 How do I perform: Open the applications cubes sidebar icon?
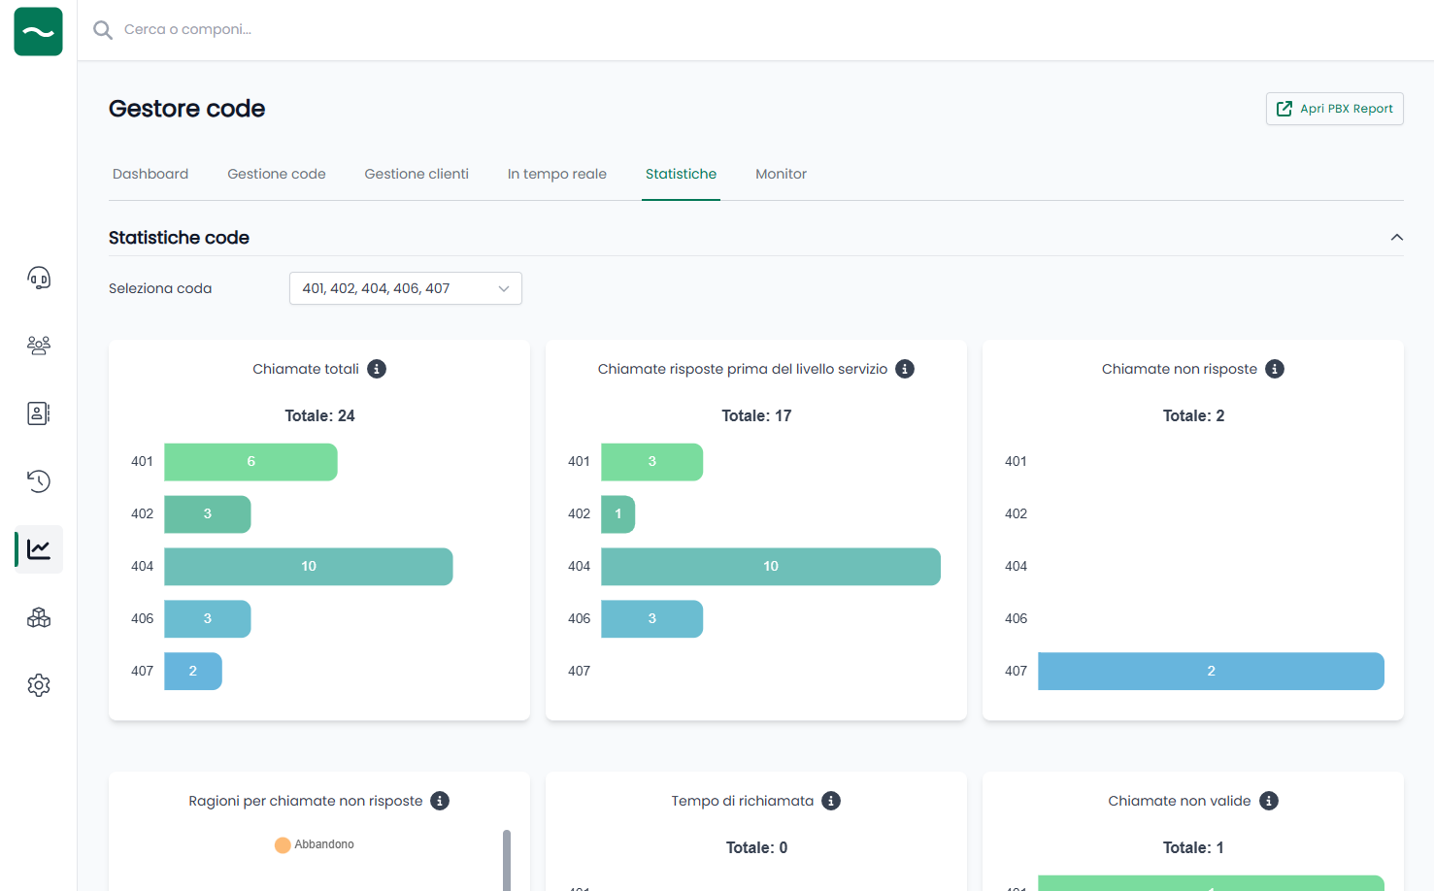pyautogui.click(x=39, y=617)
